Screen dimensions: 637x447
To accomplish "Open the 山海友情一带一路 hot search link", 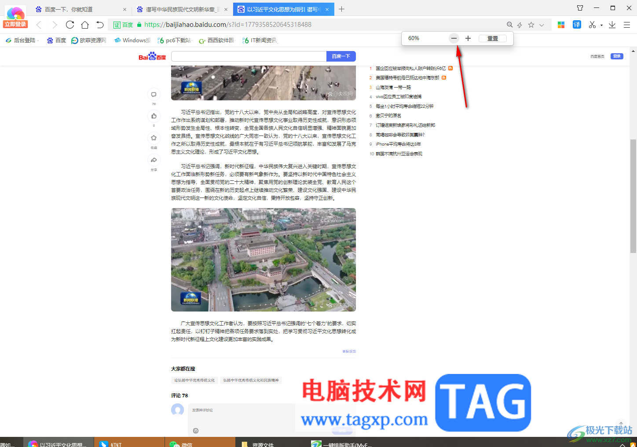I will [393, 87].
